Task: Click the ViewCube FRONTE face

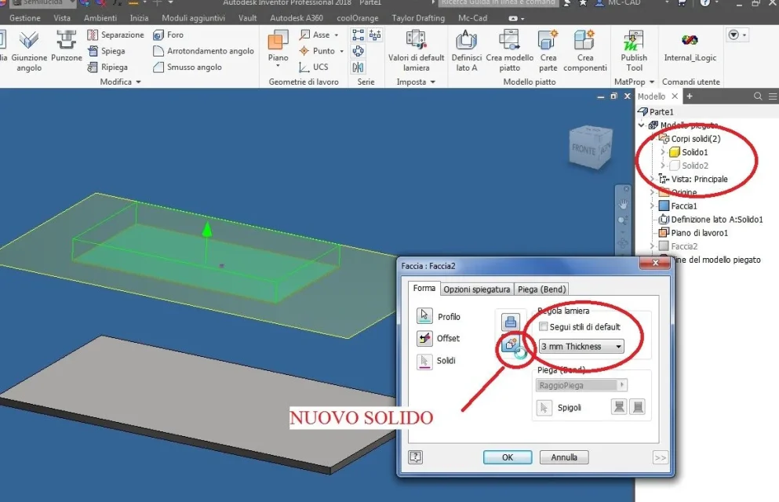Action: coord(584,149)
